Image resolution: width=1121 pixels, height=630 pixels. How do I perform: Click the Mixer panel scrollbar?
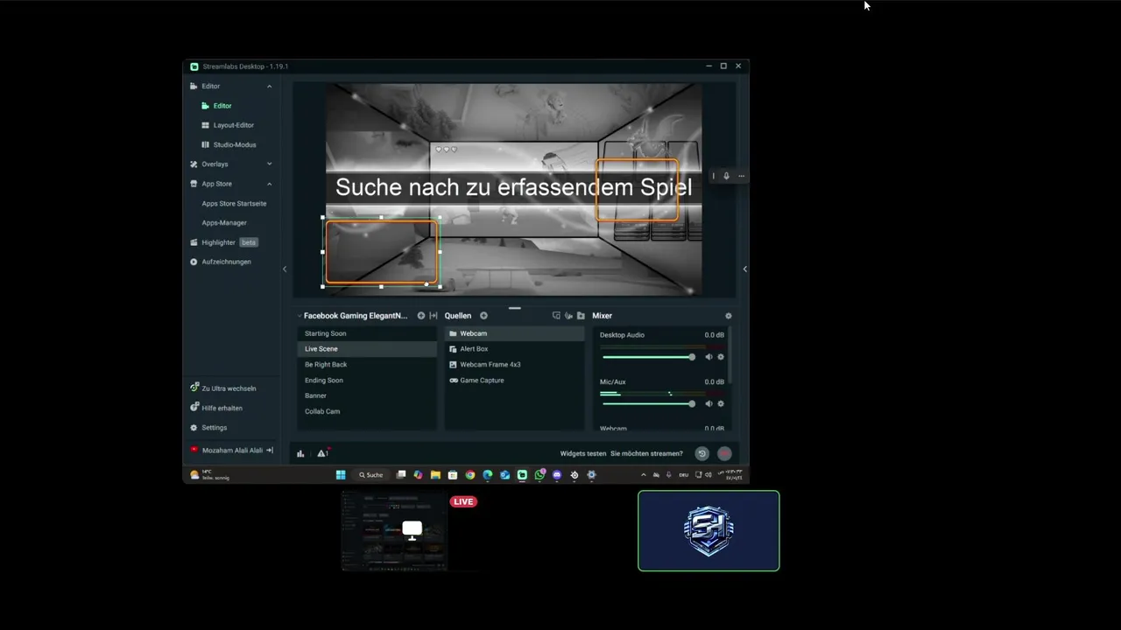pyautogui.click(x=730, y=356)
